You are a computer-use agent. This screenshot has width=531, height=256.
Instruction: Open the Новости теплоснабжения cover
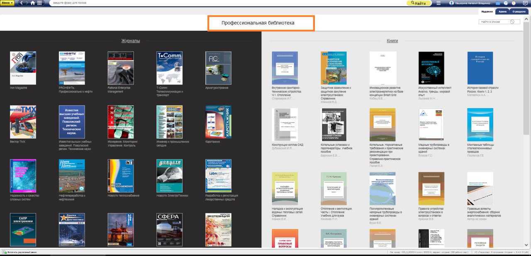click(x=121, y=176)
